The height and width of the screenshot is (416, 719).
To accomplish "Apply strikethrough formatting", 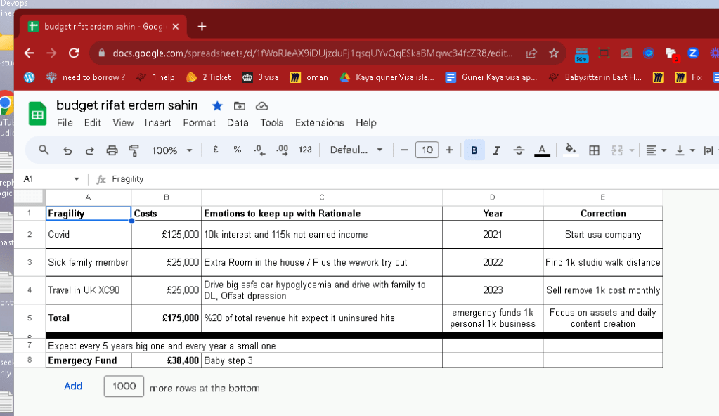I will (519, 150).
